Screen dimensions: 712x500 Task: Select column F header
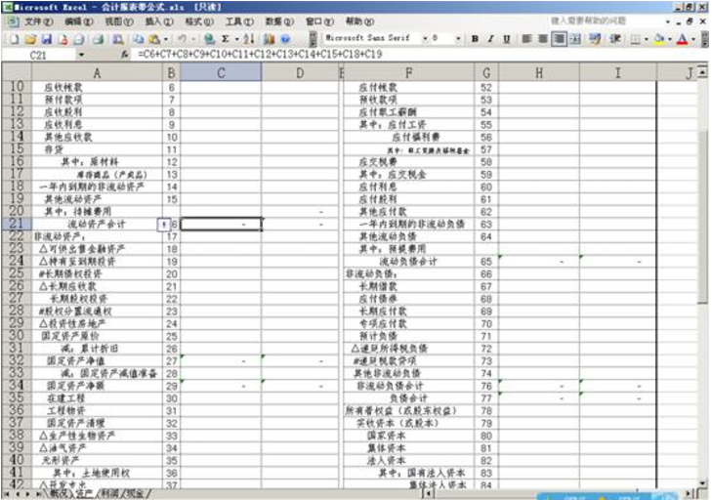pyautogui.click(x=408, y=72)
